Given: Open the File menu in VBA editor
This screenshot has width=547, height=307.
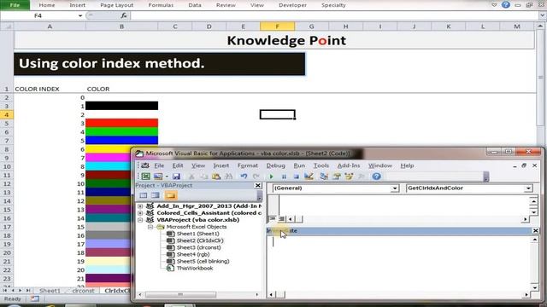Looking at the screenshot, I should [x=159, y=165].
